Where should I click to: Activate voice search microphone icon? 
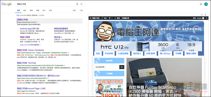pos(77,4)
